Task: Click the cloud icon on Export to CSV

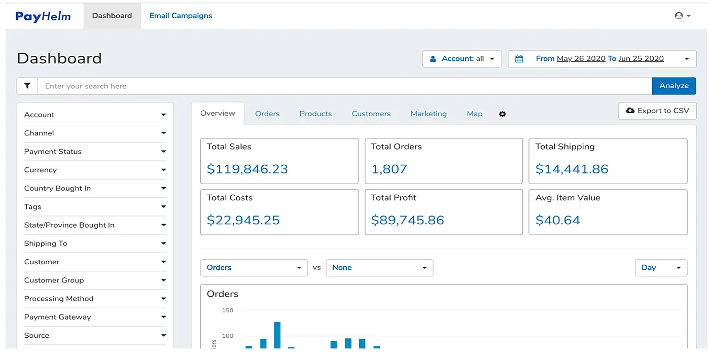Action: click(630, 111)
